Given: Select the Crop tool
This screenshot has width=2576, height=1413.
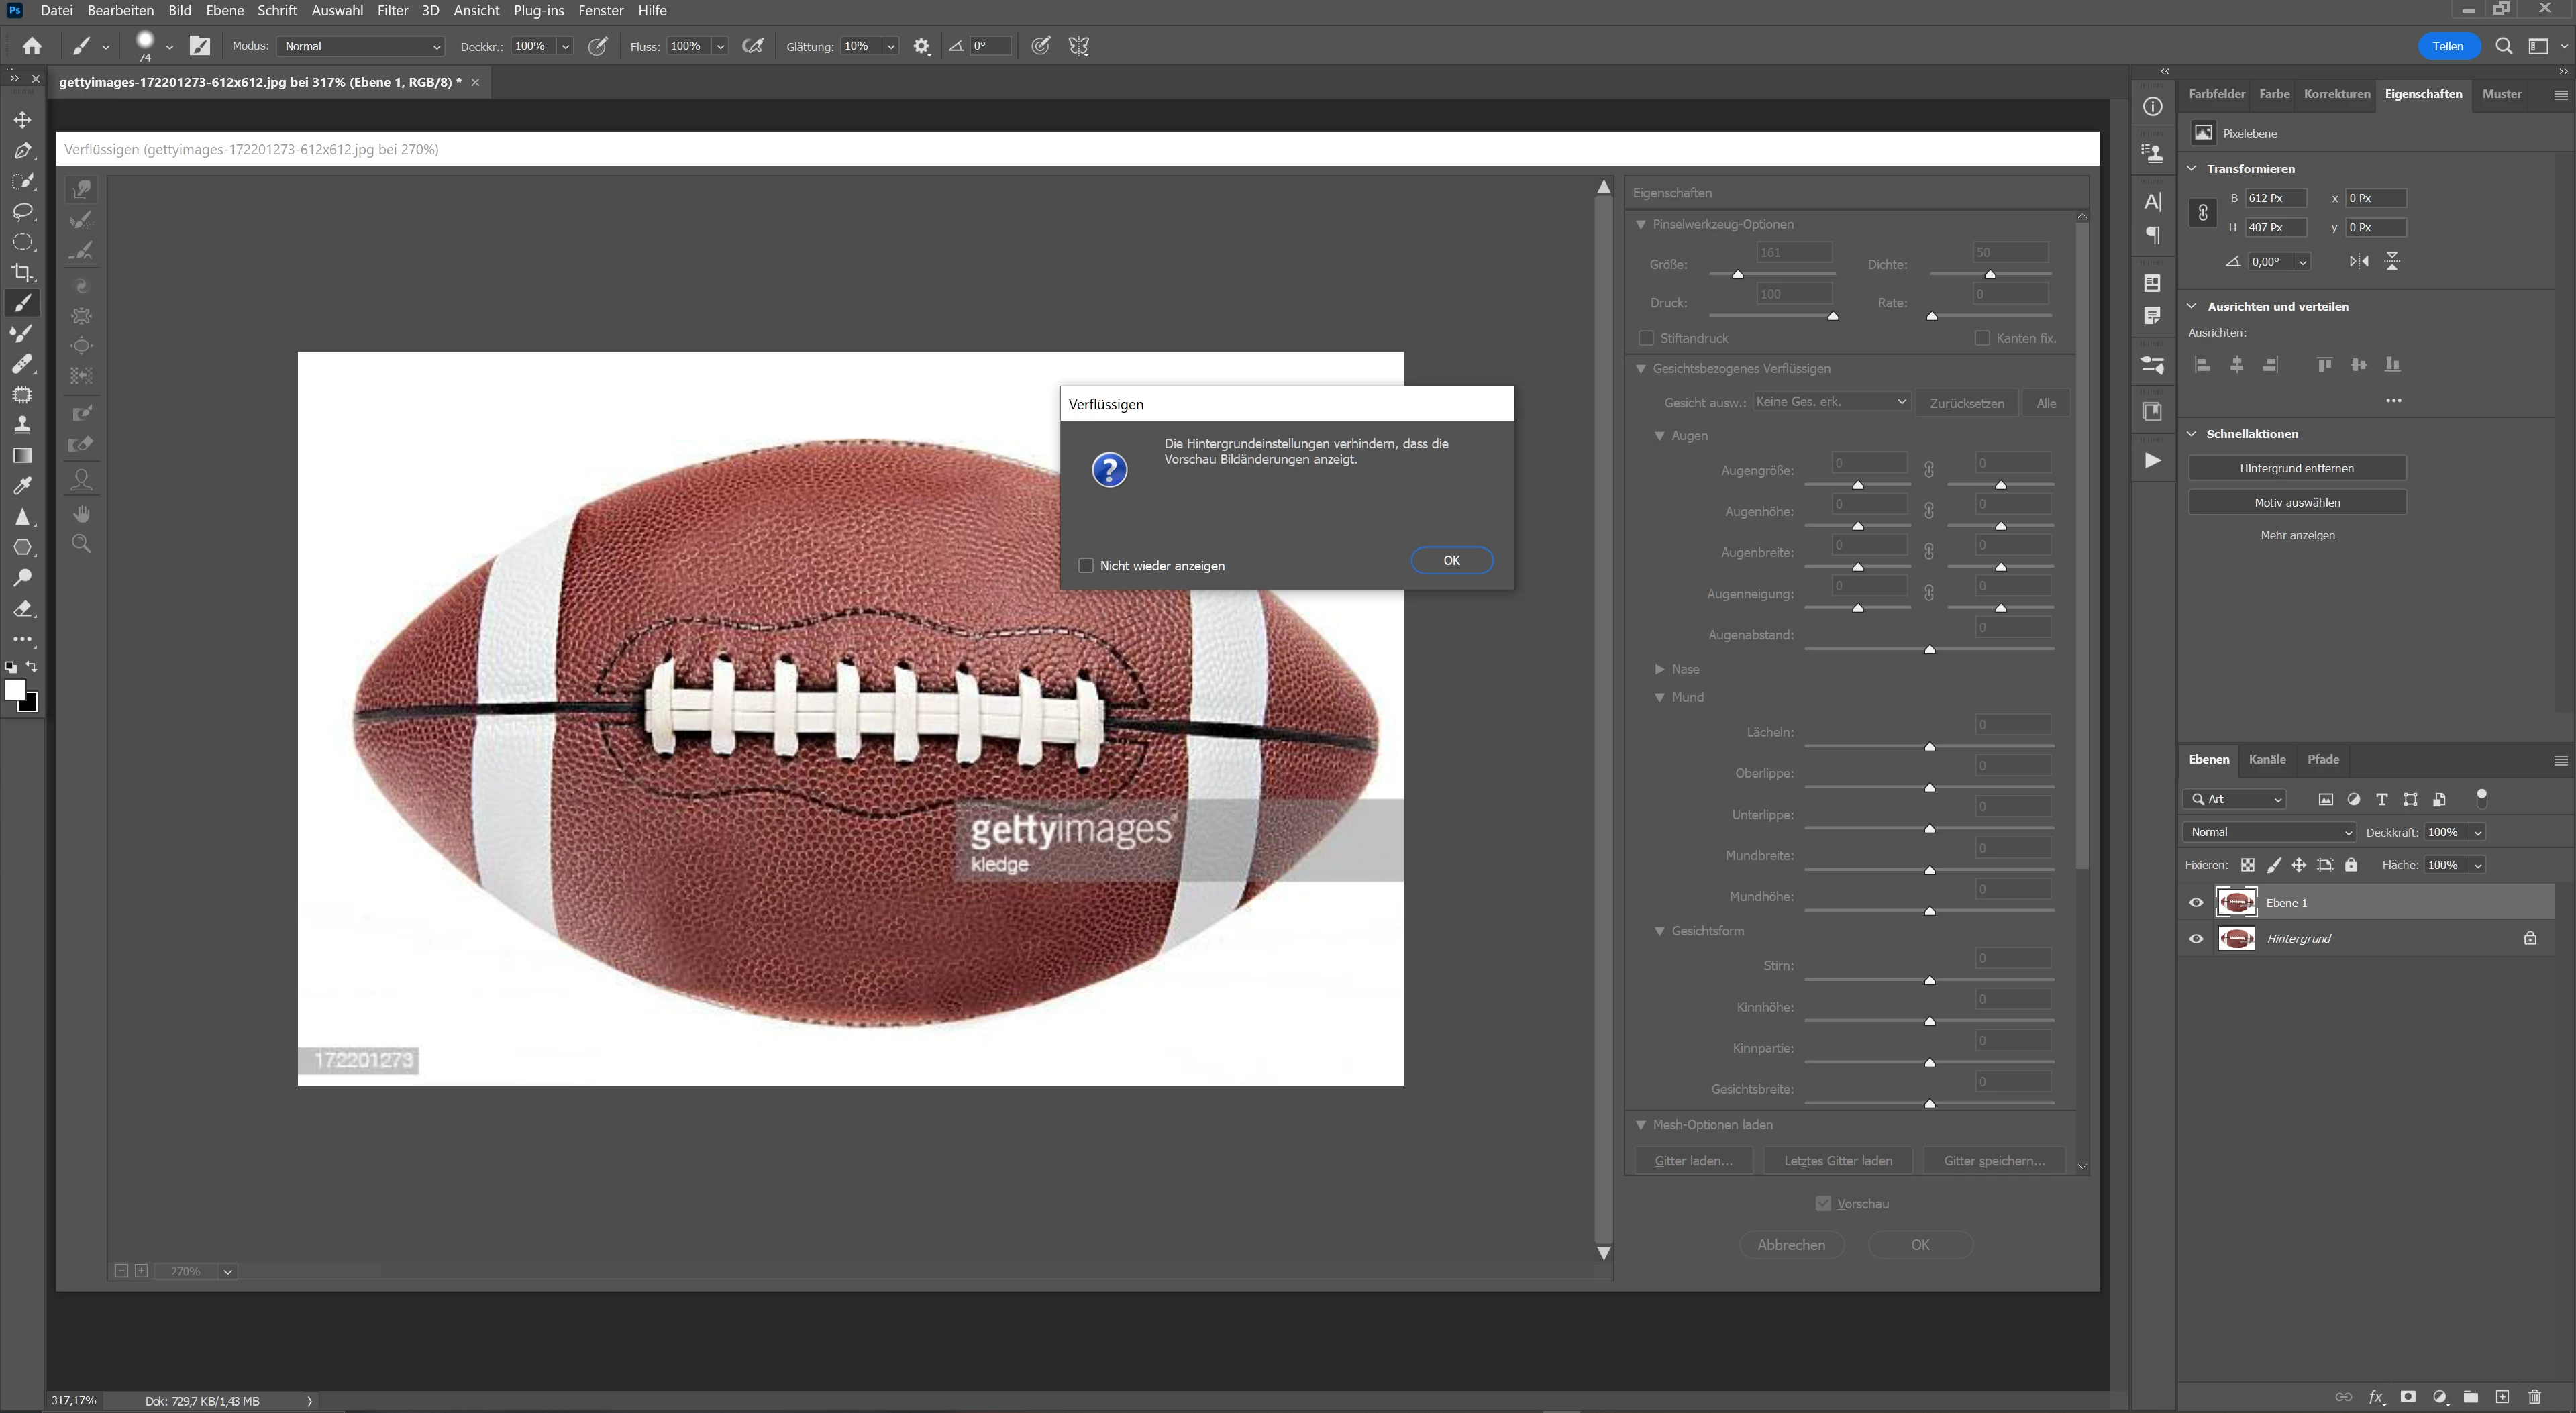Looking at the screenshot, I should [22, 273].
